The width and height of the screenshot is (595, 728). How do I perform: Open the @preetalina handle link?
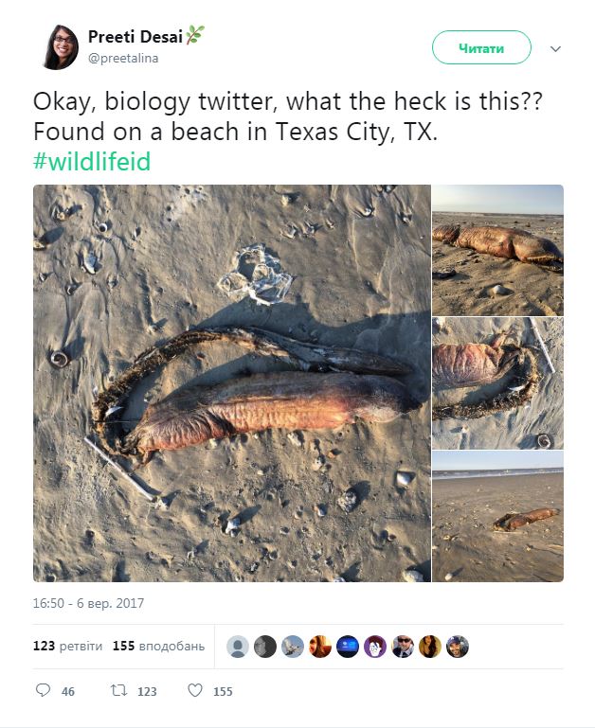(x=123, y=59)
